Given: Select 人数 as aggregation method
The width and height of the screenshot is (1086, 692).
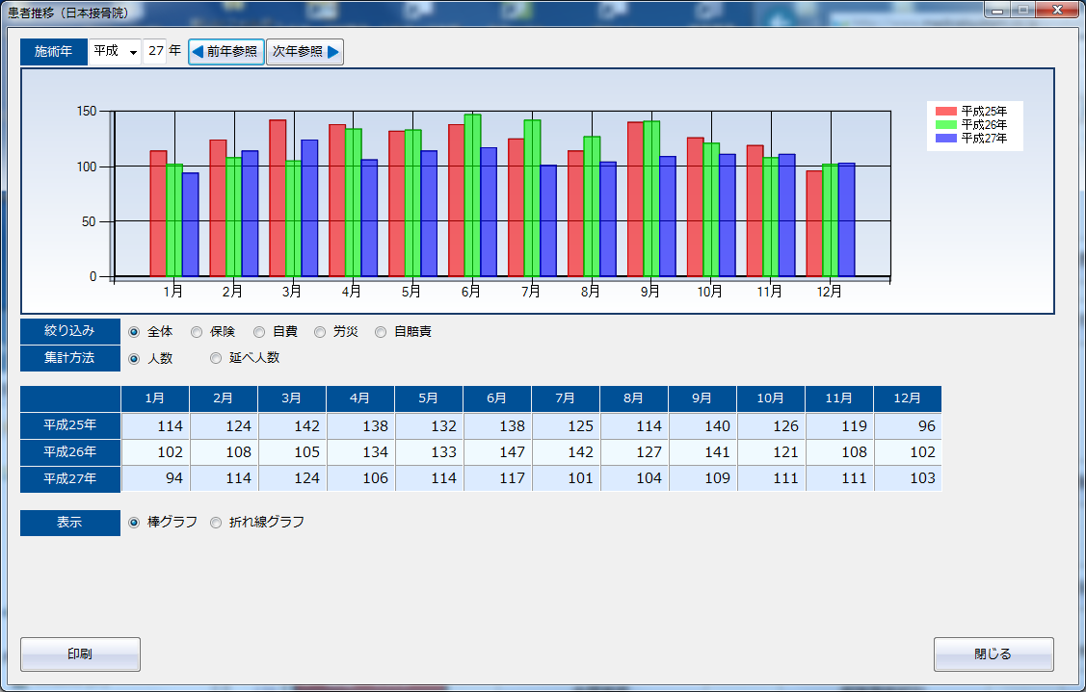Looking at the screenshot, I should [135, 358].
